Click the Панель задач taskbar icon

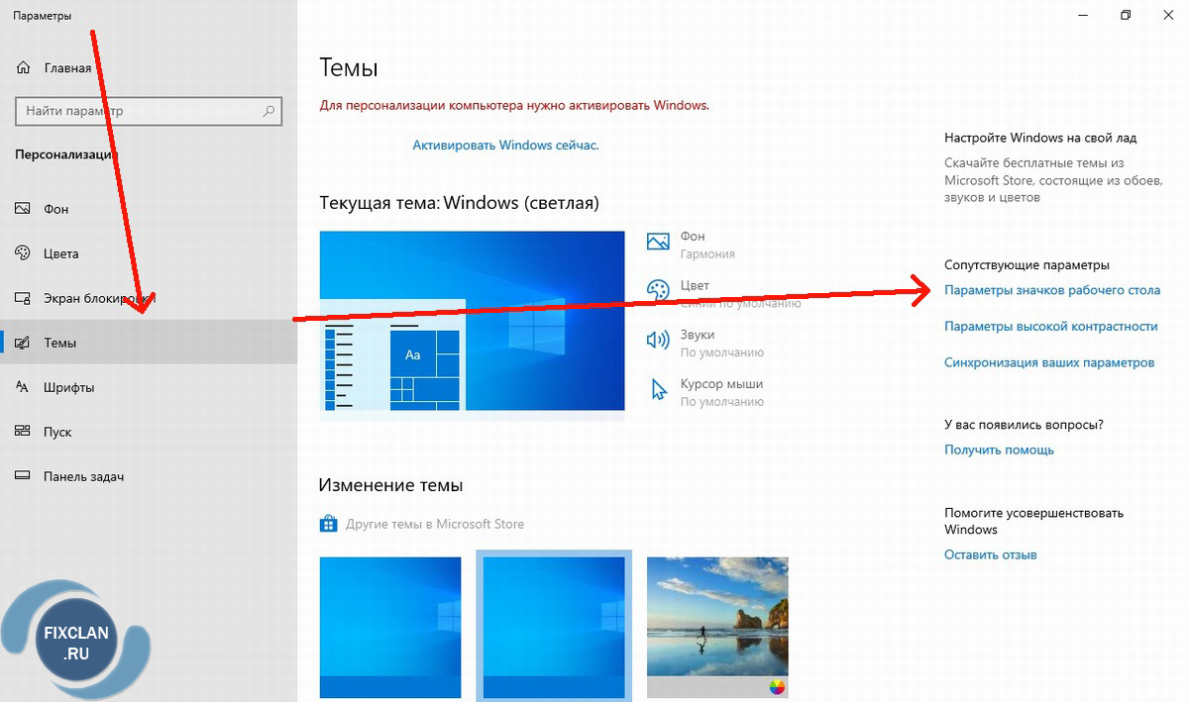[24, 476]
